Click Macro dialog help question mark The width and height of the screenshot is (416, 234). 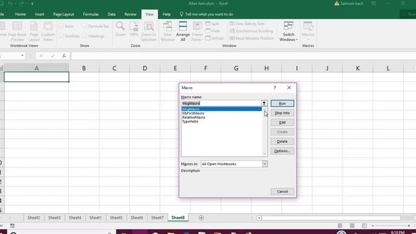(x=275, y=88)
